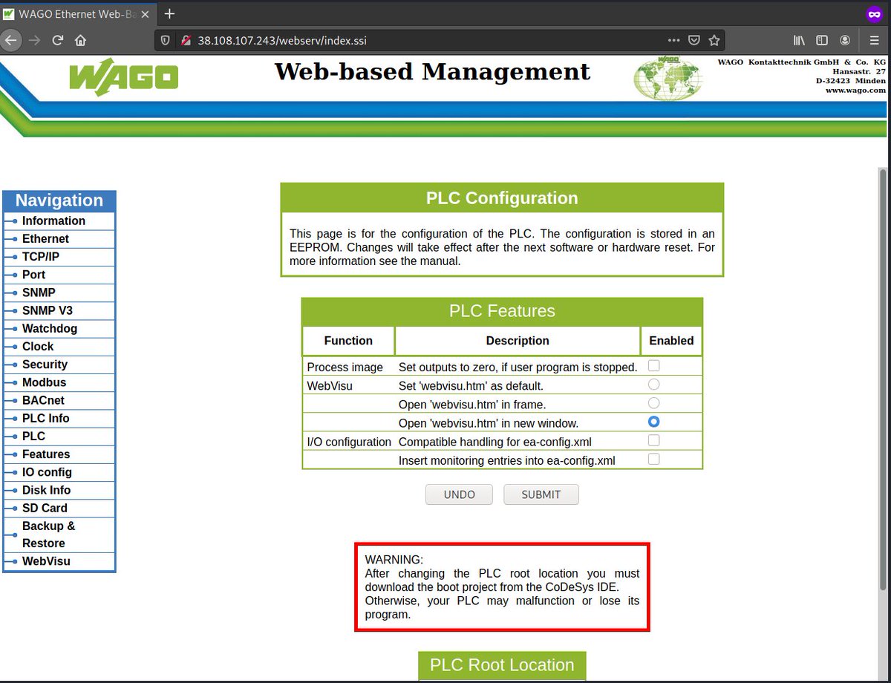This screenshot has height=683, width=891.
Task: Click the 'Enabled' column header
Action: pyautogui.click(x=671, y=341)
